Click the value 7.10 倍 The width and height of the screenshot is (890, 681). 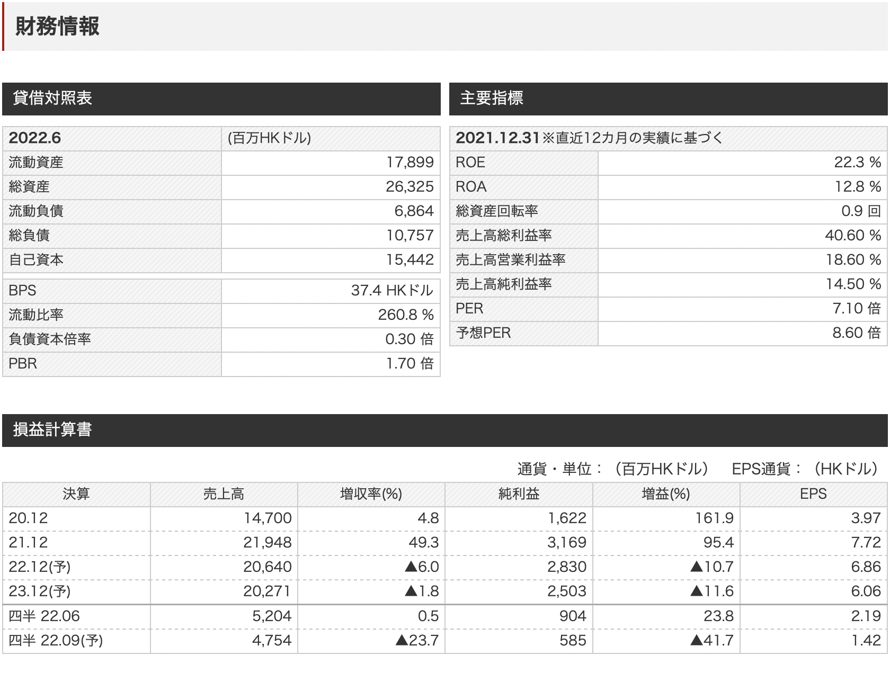click(857, 309)
